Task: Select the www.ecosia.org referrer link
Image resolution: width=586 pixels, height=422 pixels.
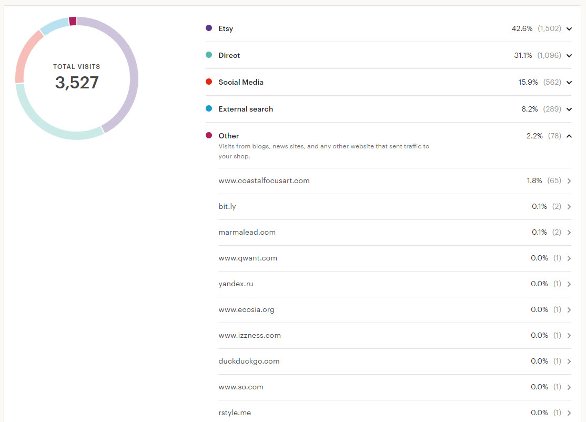Action: coord(246,310)
